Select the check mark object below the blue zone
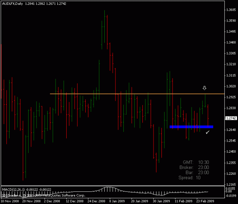The image size is (238, 204). (208, 132)
